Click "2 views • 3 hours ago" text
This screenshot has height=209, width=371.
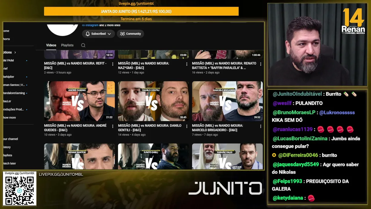(58, 73)
